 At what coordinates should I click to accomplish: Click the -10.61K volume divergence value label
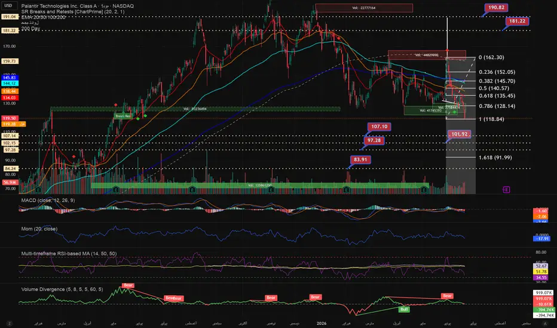point(544,304)
